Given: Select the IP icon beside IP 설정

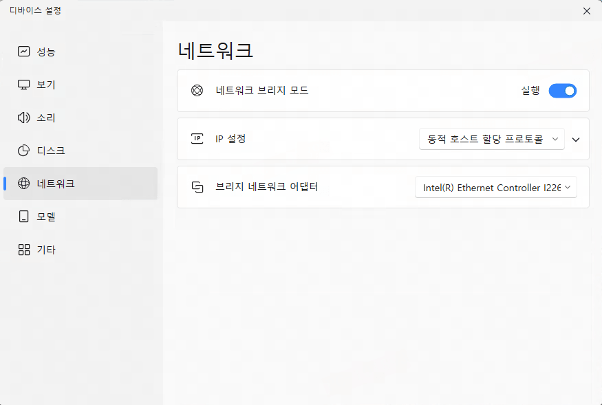Looking at the screenshot, I should (x=196, y=138).
